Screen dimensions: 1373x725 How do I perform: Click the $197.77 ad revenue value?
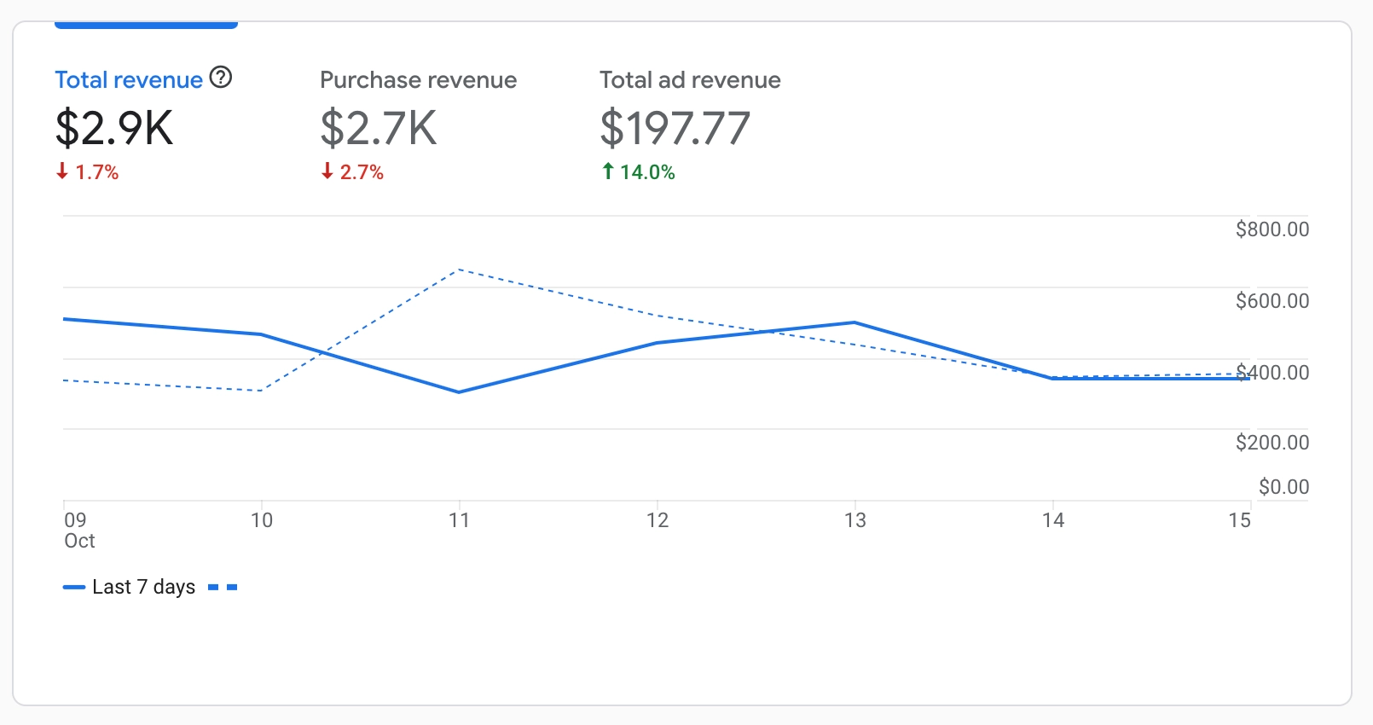pyautogui.click(x=675, y=129)
